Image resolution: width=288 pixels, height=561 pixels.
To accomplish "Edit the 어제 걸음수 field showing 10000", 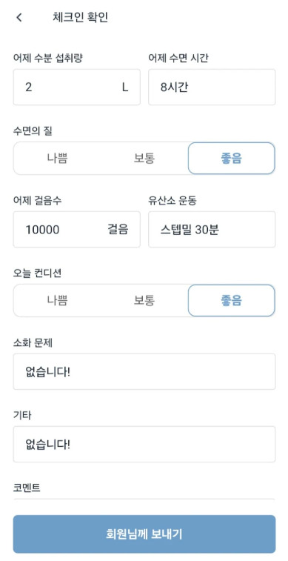I will click(x=76, y=229).
